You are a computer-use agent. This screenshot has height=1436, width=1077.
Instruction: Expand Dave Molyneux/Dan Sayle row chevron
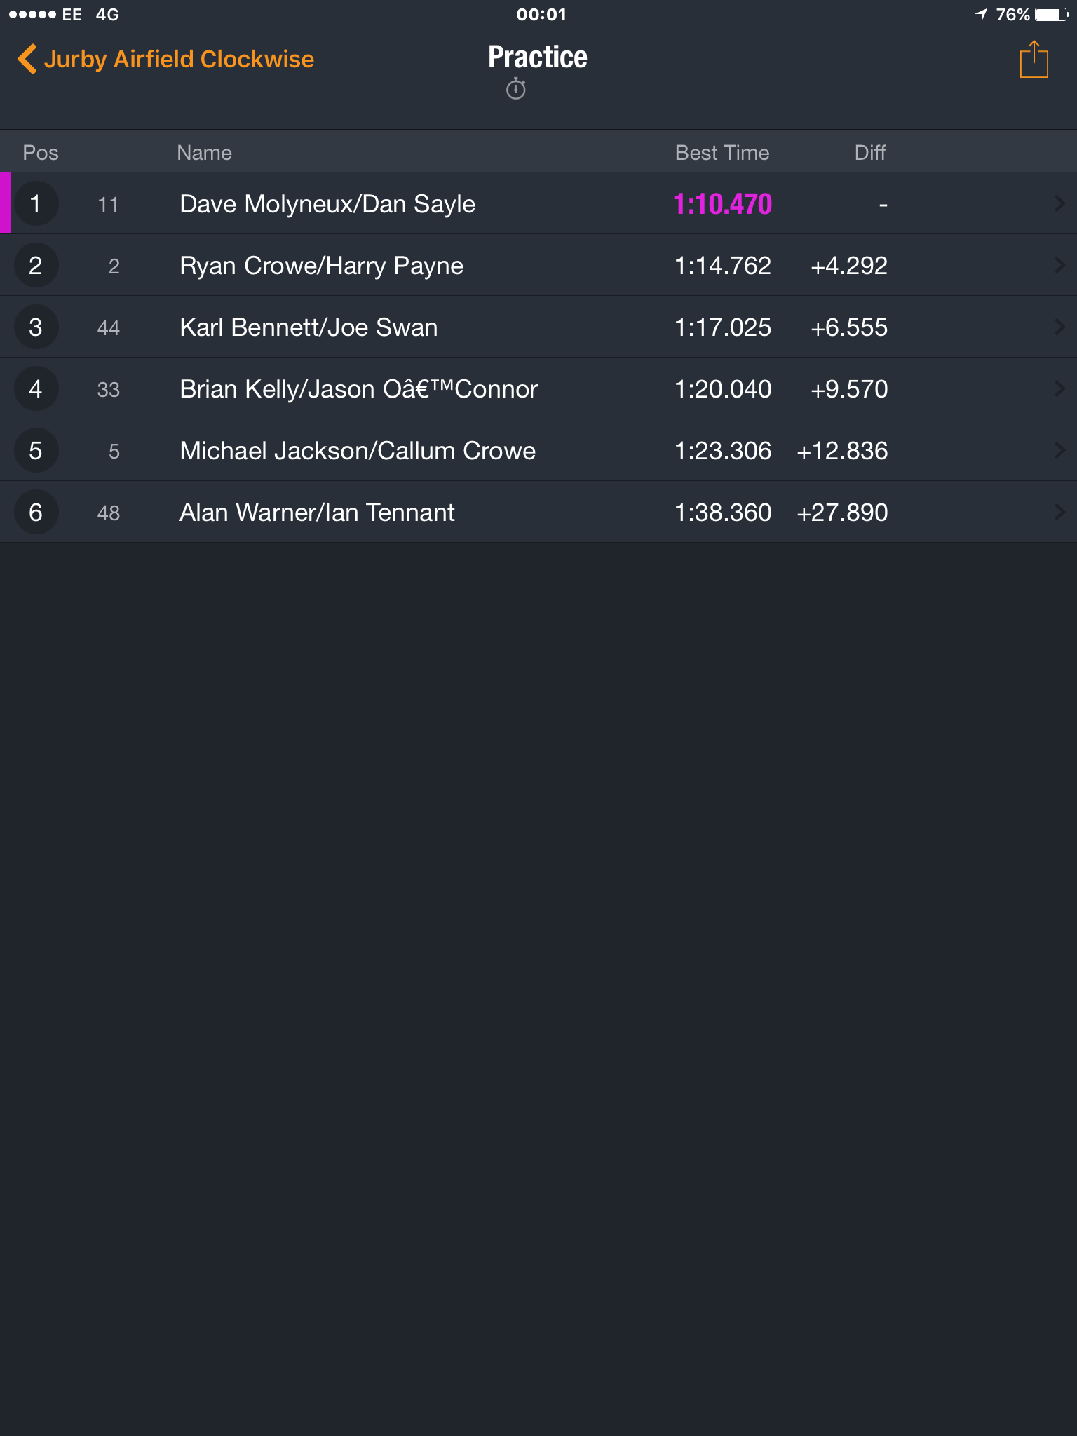(1059, 204)
